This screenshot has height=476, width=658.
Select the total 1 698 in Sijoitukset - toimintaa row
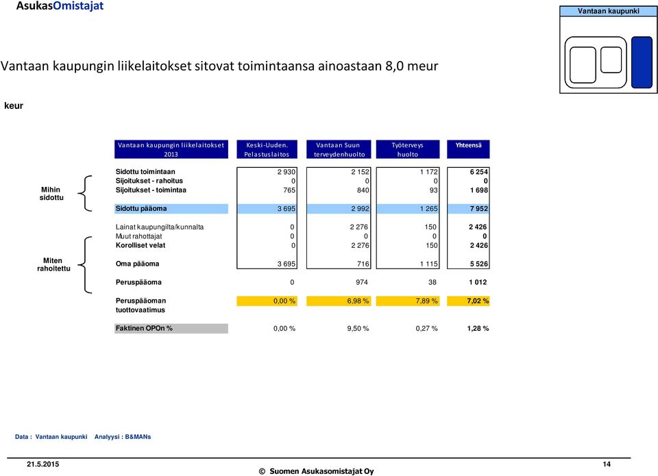click(479, 190)
